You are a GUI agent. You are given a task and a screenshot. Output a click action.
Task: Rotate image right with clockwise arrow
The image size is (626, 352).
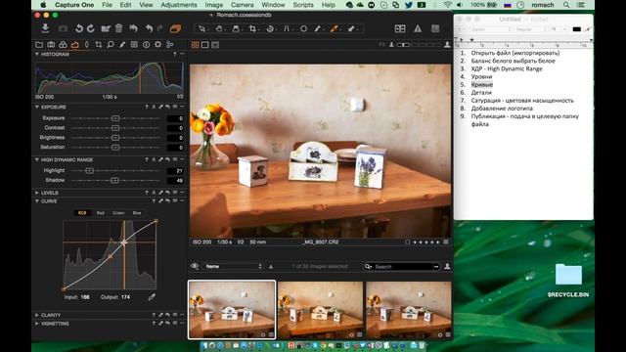click(x=91, y=28)
